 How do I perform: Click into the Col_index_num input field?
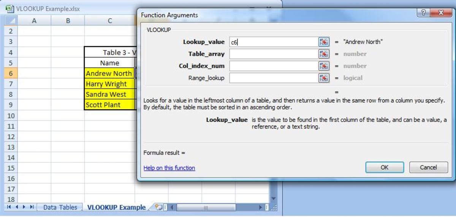273,66
